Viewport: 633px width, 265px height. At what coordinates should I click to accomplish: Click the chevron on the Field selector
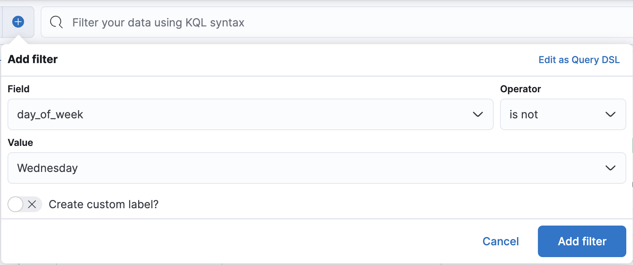(x=478, y=115)
